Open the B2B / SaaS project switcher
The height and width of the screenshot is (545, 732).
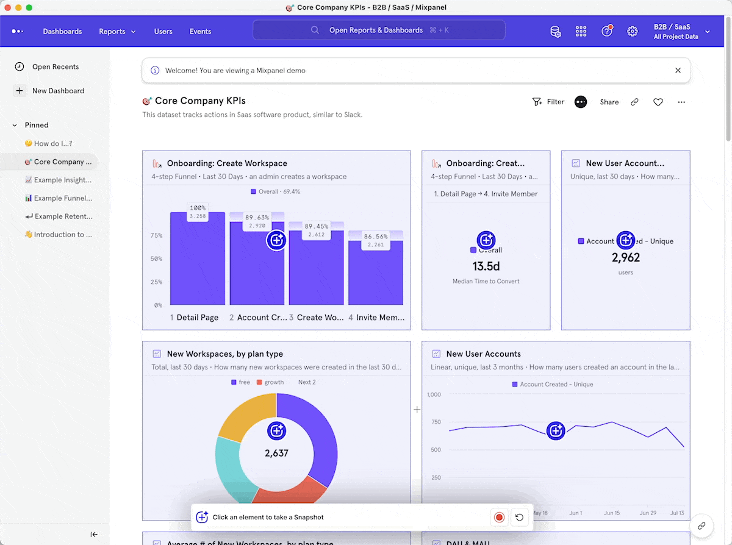(x=682, y=32)
